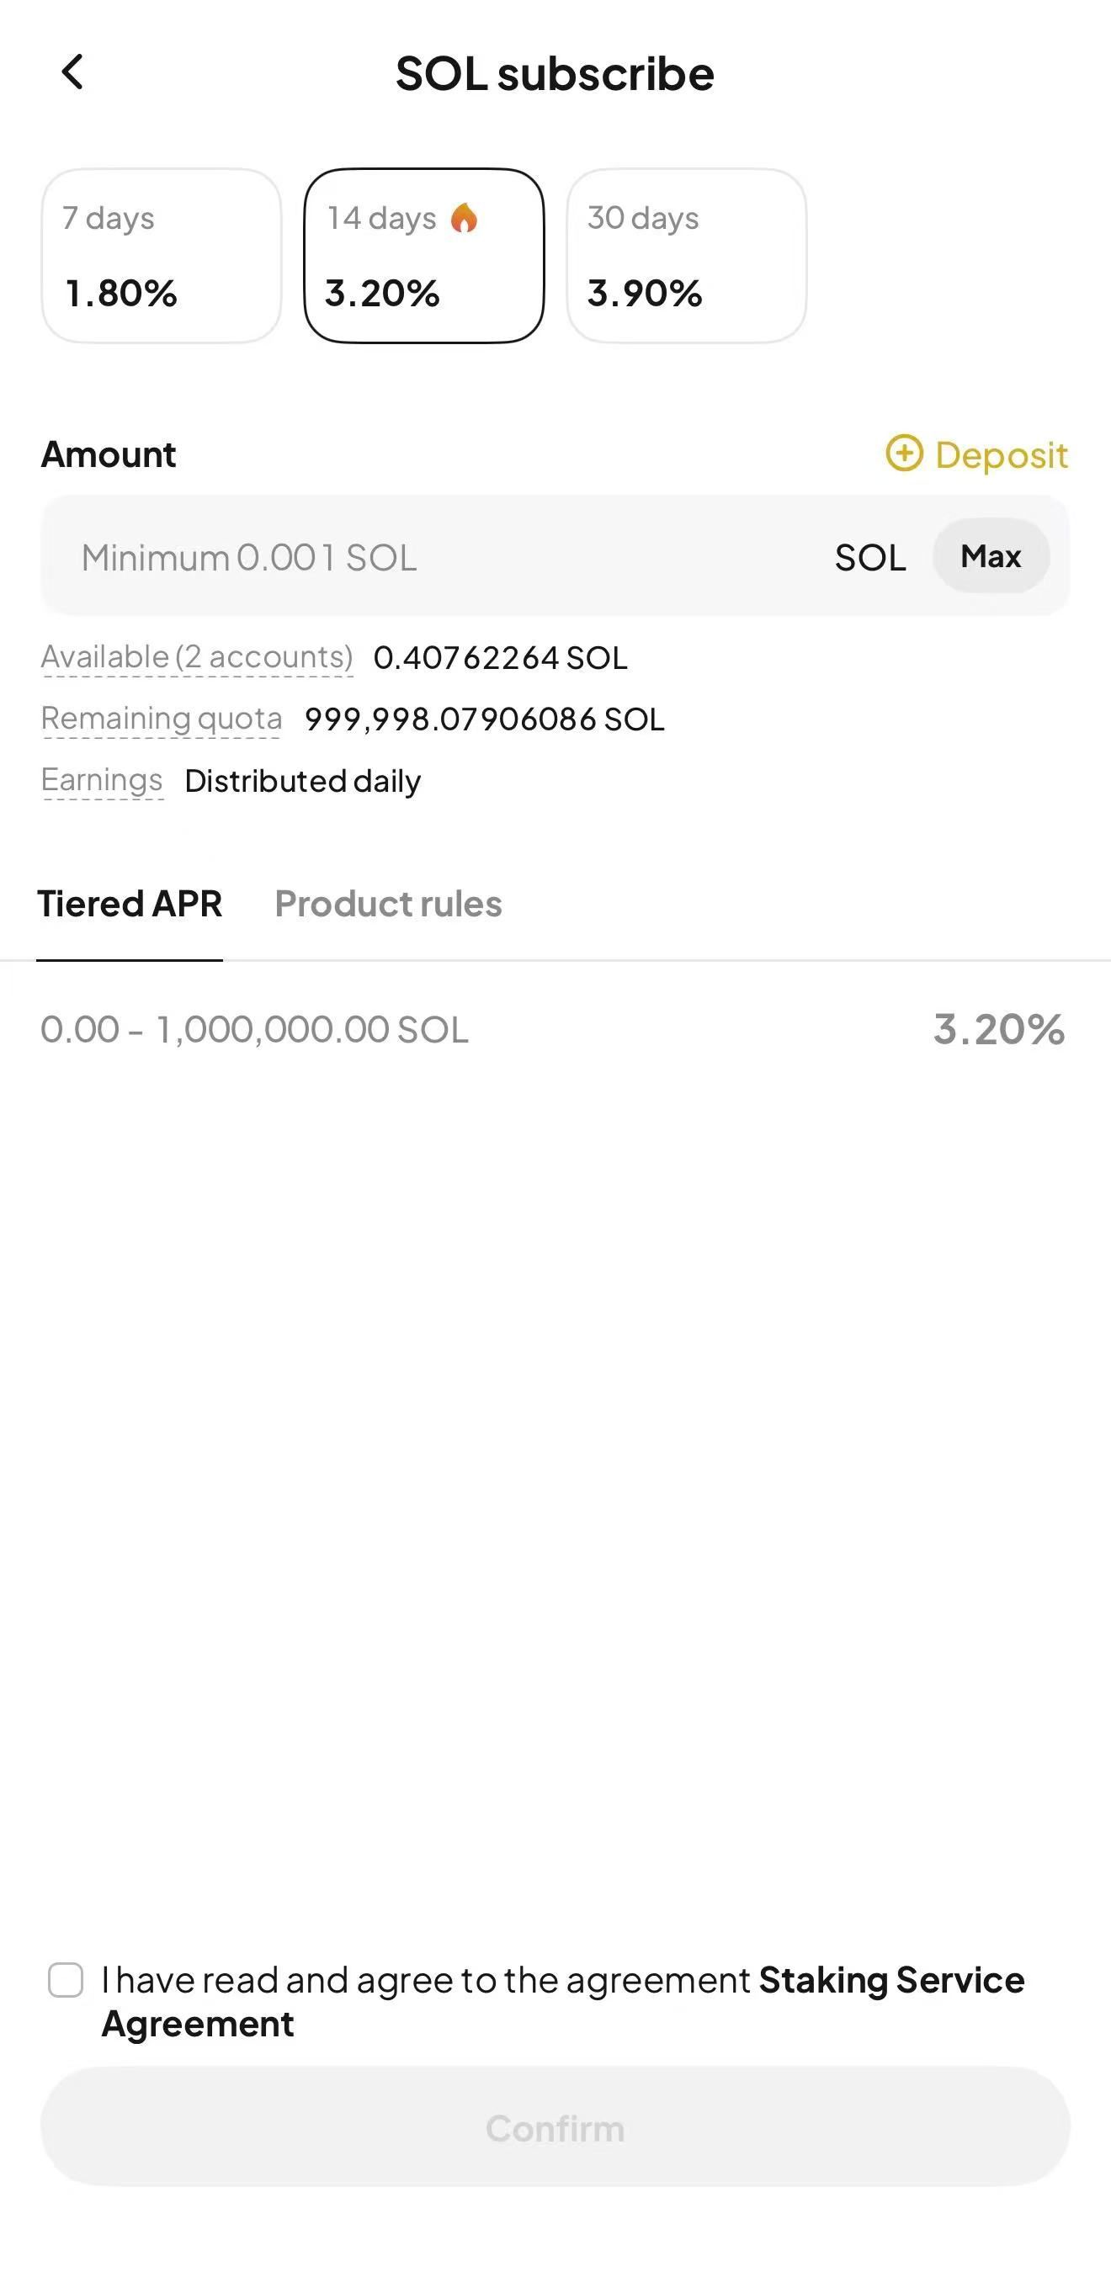Viewport: 1111px width, 2293px height.
Task: Switch to the Tiered APR tab
Action: tap(130, 905)
